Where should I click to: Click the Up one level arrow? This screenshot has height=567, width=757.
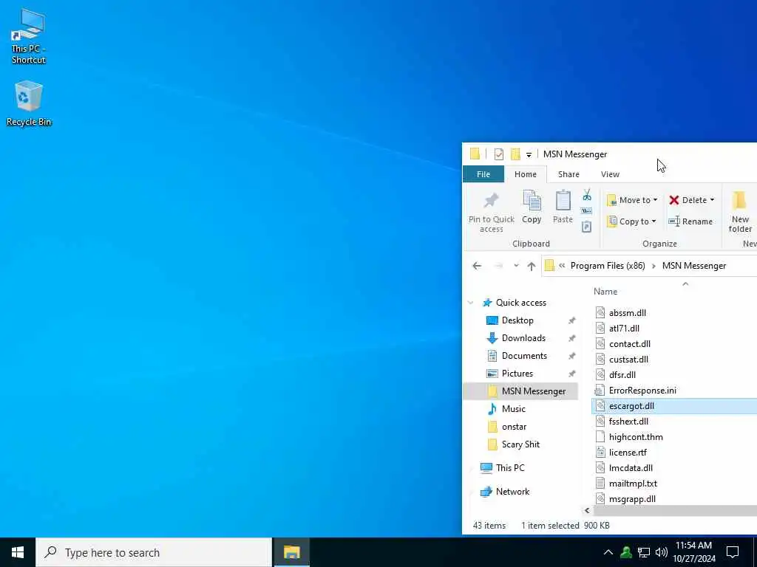click(x=532, y=266)
